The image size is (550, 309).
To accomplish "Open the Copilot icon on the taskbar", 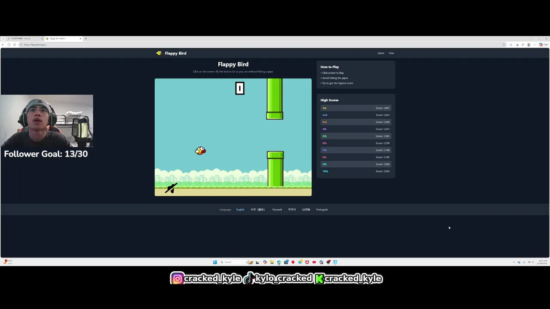I will pyautogui.click(x=265, y=262).
